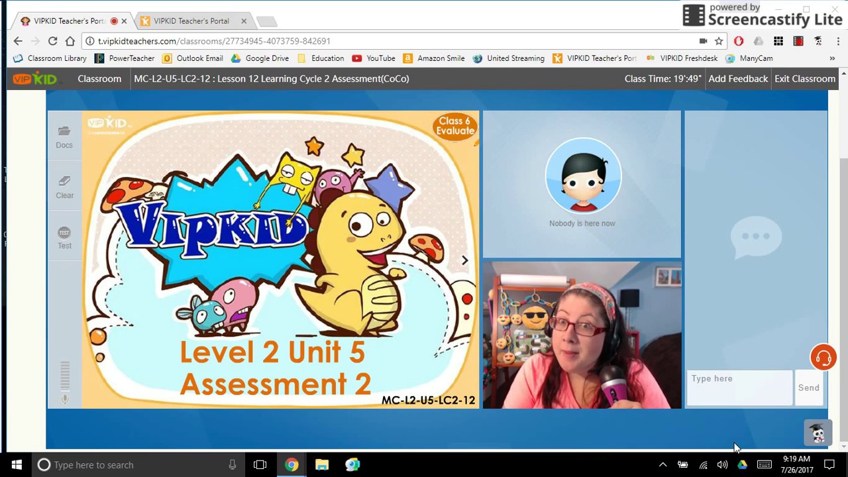The width and height of the screenshot is (848, 477).
Task: Open Outlook Email bookmark
Action: pos(193,58)
